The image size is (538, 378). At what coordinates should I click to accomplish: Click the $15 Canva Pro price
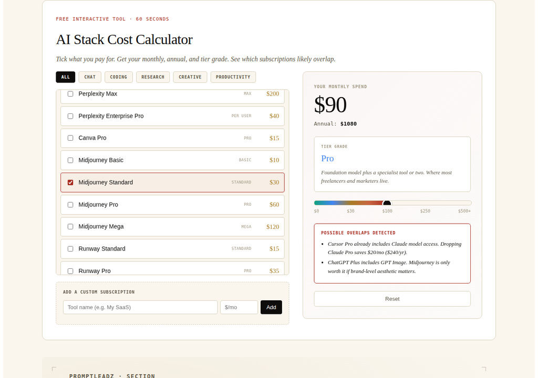tap(274, 138)
